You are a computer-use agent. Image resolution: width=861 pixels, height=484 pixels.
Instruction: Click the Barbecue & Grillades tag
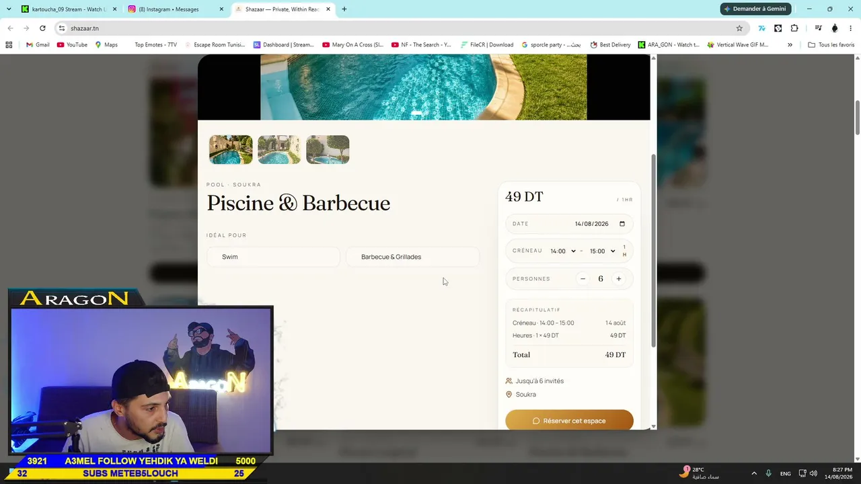(412, 257)
